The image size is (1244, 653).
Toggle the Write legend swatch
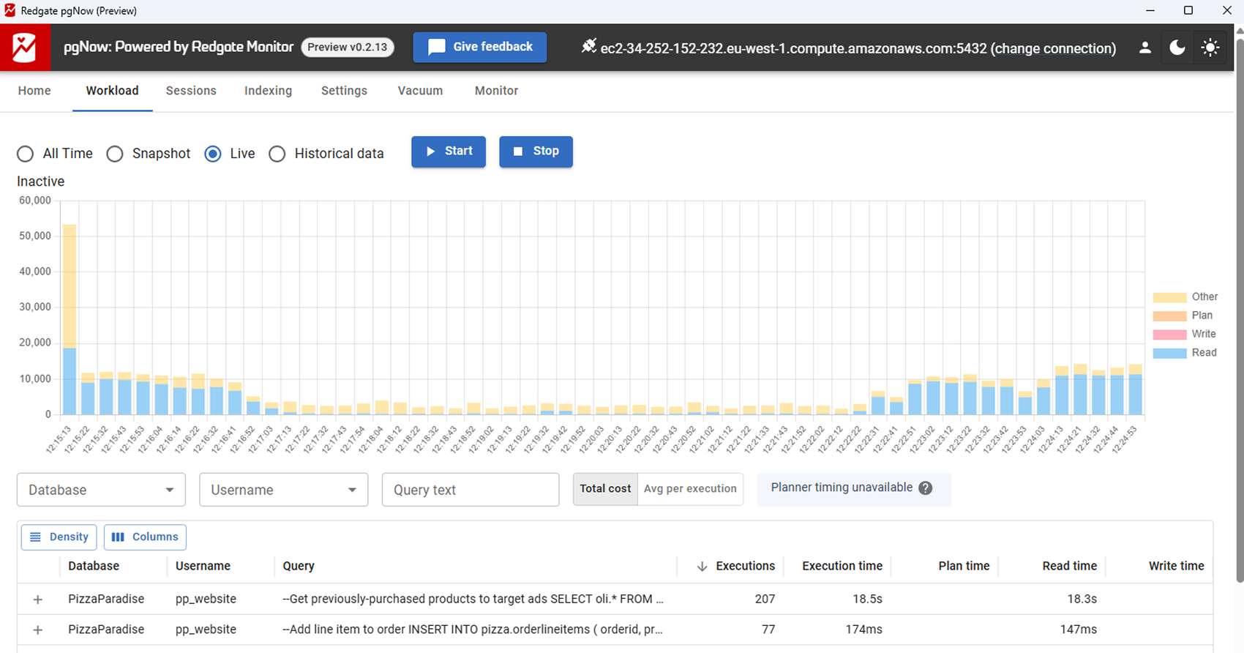coord(1169,335)
